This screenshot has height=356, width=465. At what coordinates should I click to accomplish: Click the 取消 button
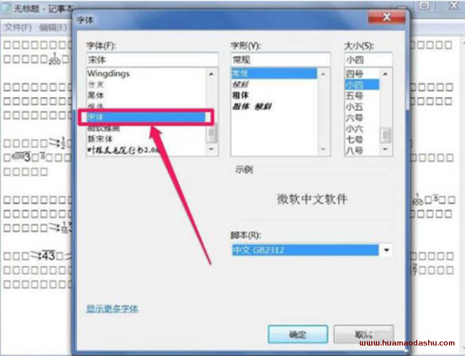point(364,334)
